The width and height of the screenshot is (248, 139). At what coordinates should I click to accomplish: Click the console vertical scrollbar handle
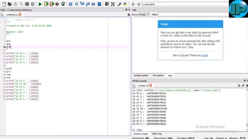click(247, 125)
